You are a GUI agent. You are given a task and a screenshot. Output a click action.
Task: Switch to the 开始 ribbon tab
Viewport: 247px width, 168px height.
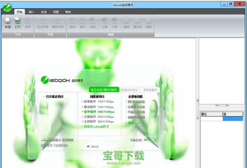click(19, 12)
